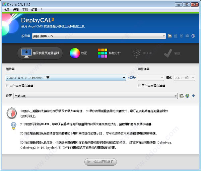Switch to the 3D LUT tab
Screen dimensions: 201x171
point(142,53)
